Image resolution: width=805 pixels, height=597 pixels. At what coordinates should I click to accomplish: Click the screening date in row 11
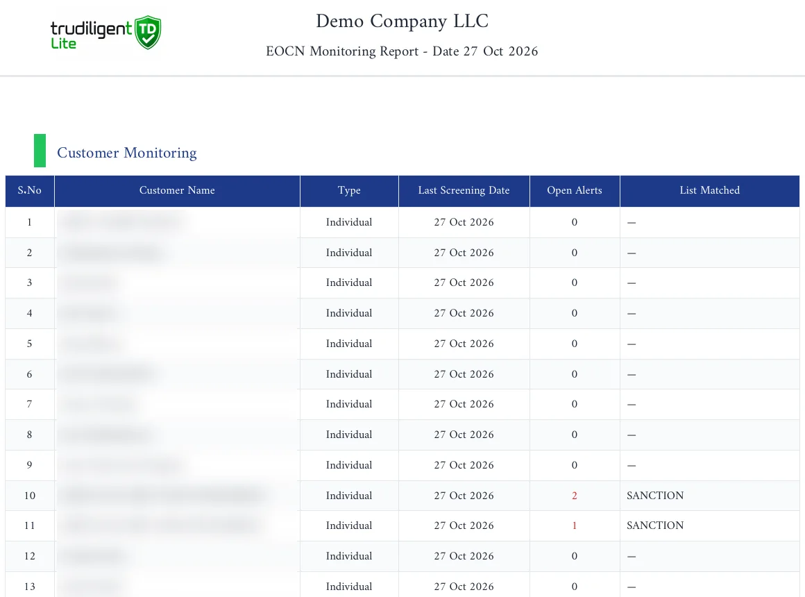click(464, 525)
